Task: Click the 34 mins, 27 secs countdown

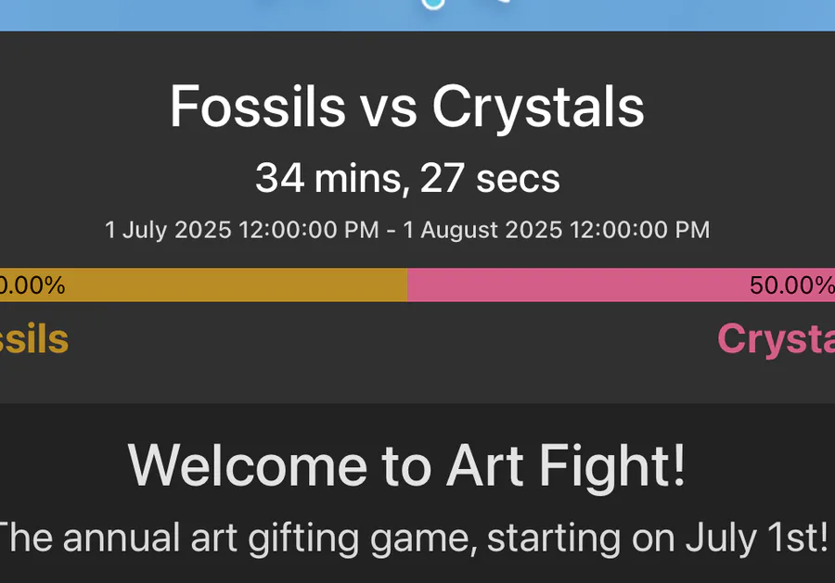Action: 407,178
